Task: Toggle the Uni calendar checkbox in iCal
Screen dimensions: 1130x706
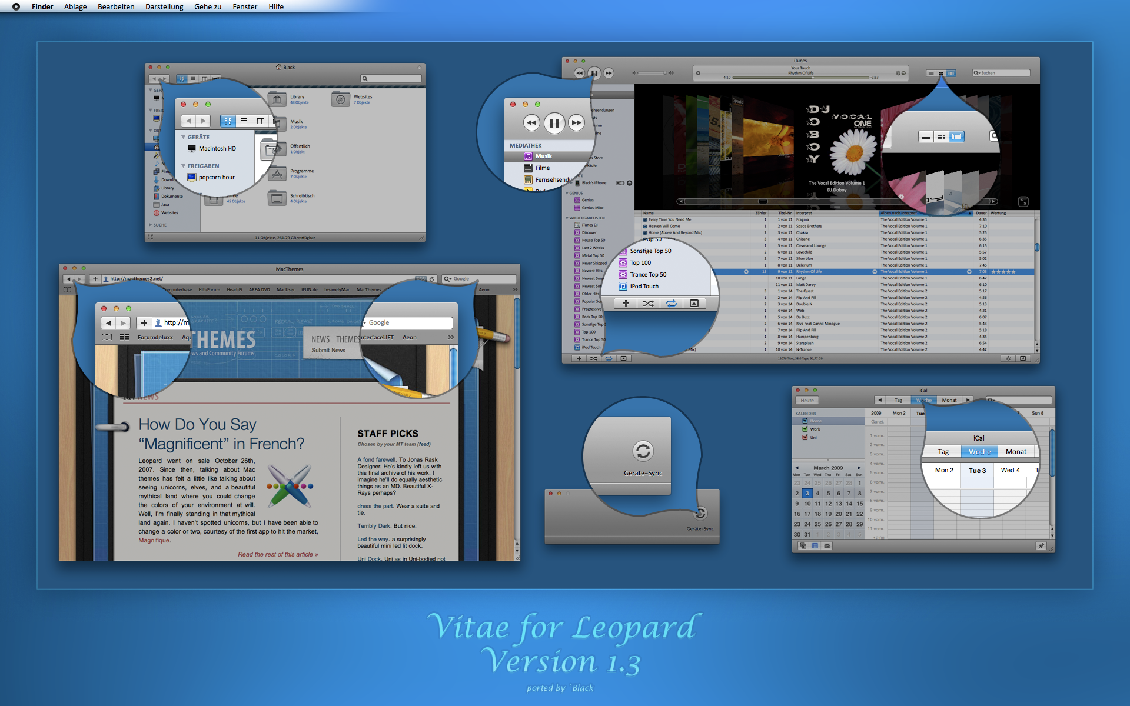Action: coord(805,437)
